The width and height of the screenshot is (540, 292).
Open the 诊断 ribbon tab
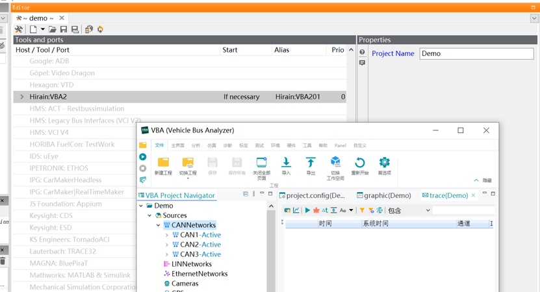click(227, 145)
